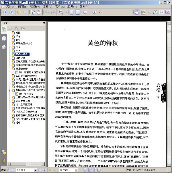Viewport: 172px width, 173px height.
Task: Open the 帮助(H) menu
Action: [85, 7]
